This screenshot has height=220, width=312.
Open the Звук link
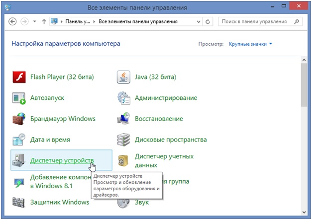tap(142, 202)
